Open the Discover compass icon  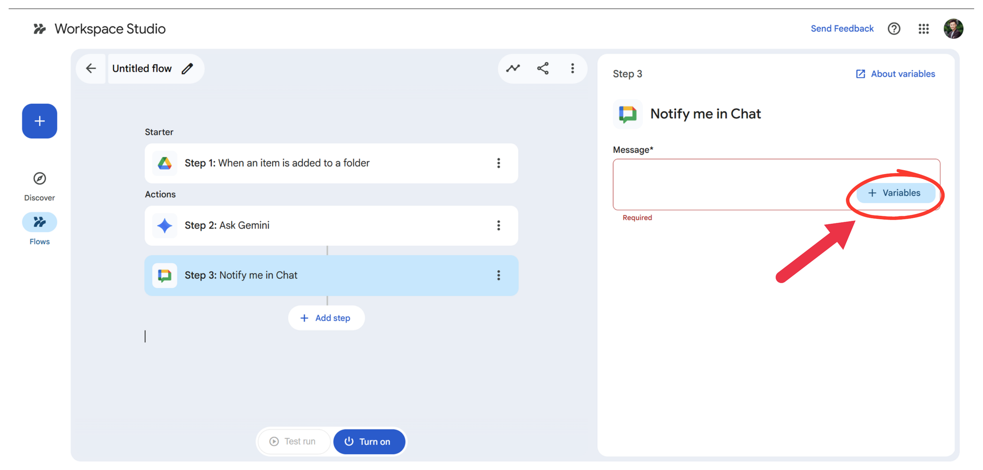coord(40,178)
